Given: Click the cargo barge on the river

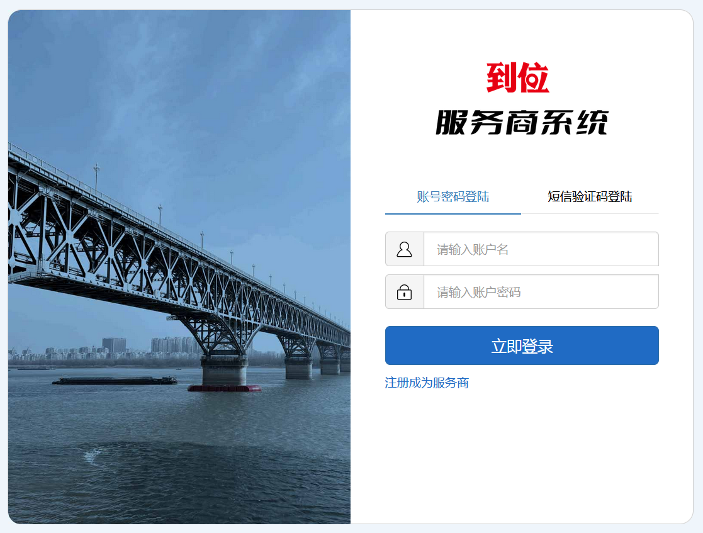Looking at the screenshot, I should coord(115,381).
